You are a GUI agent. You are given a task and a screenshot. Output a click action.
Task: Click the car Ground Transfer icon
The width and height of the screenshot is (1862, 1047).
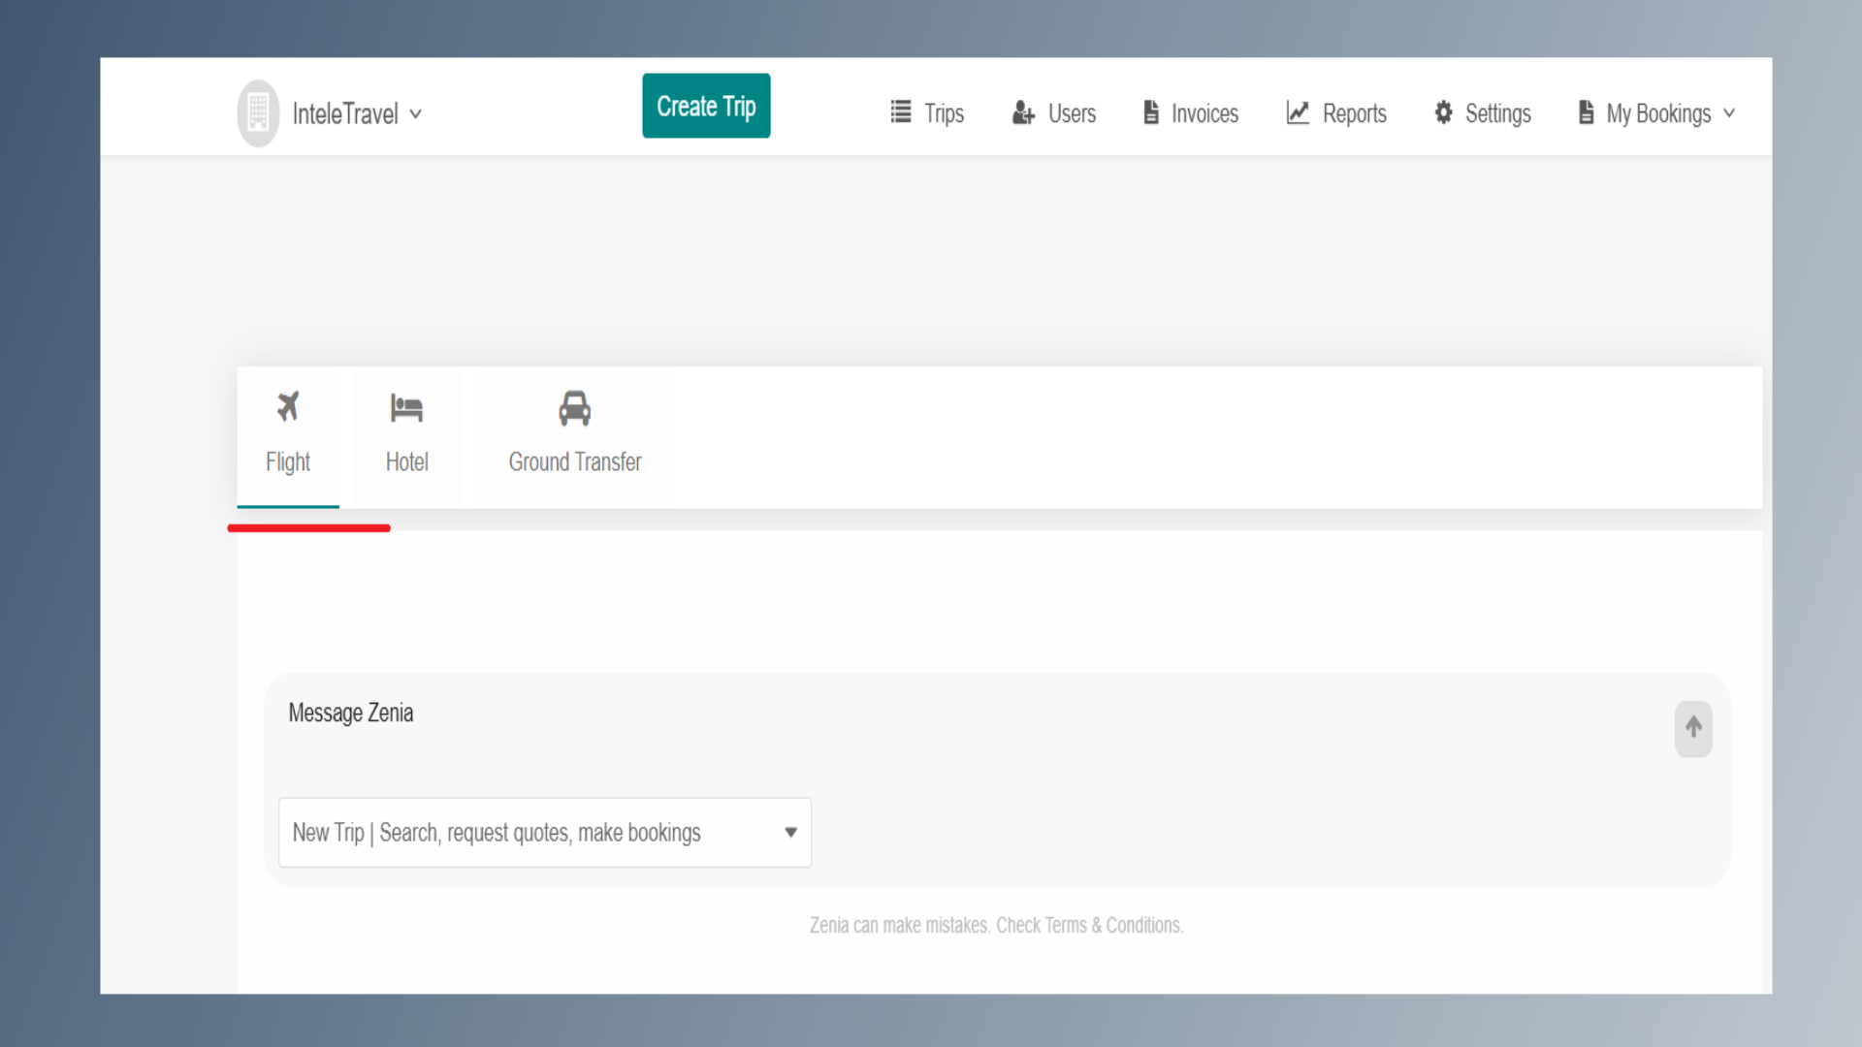click(574, 409)
